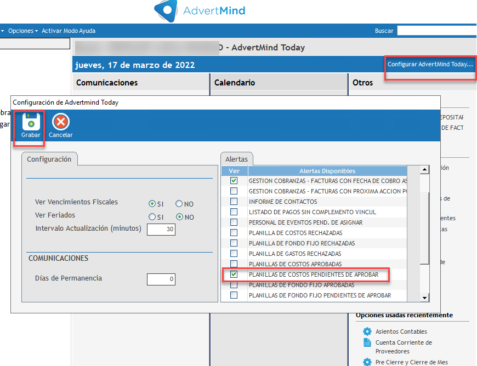This screenshot has width=477, height=366.
Task: Click the COMUNICACIONES section label
Action: pos(59,258)
